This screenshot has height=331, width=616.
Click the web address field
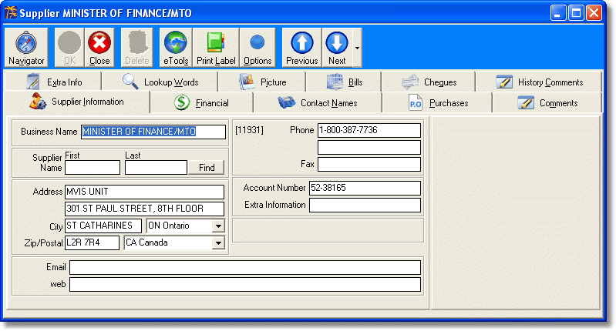pyautogui.click(x=245, y=284)
